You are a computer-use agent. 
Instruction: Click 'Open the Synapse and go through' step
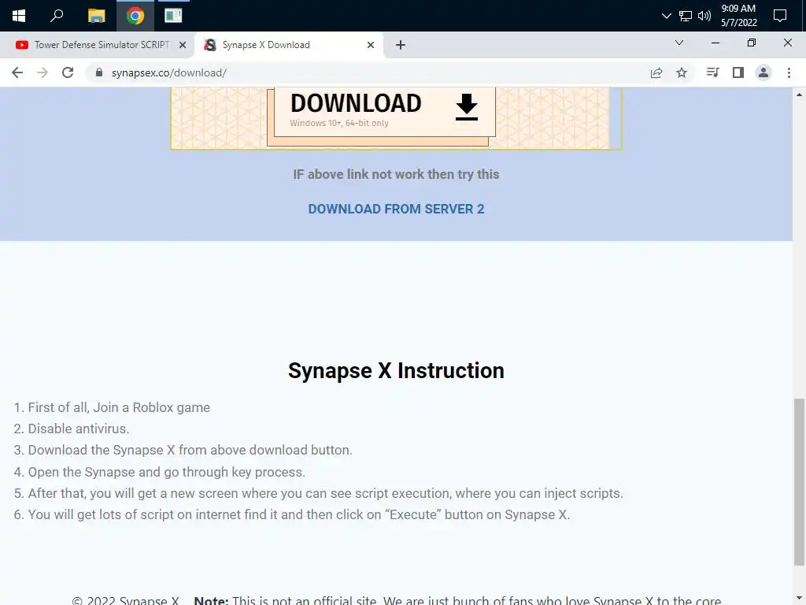(167, 472)
